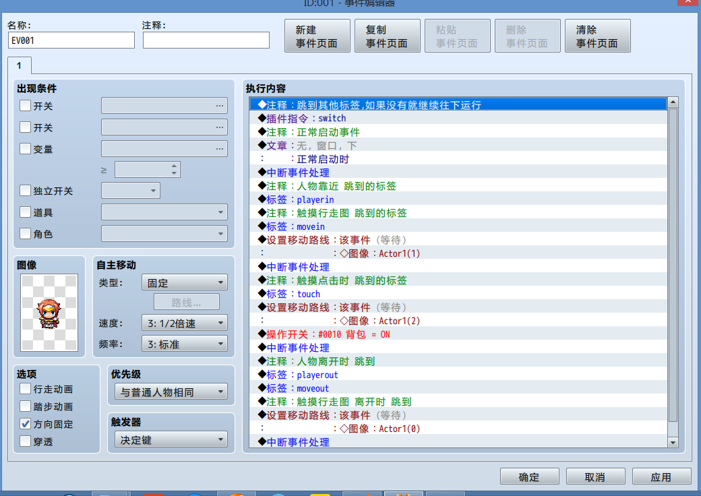Select the 标签：playerin row
The image size is (701, 496).
(x=458, y=199)
